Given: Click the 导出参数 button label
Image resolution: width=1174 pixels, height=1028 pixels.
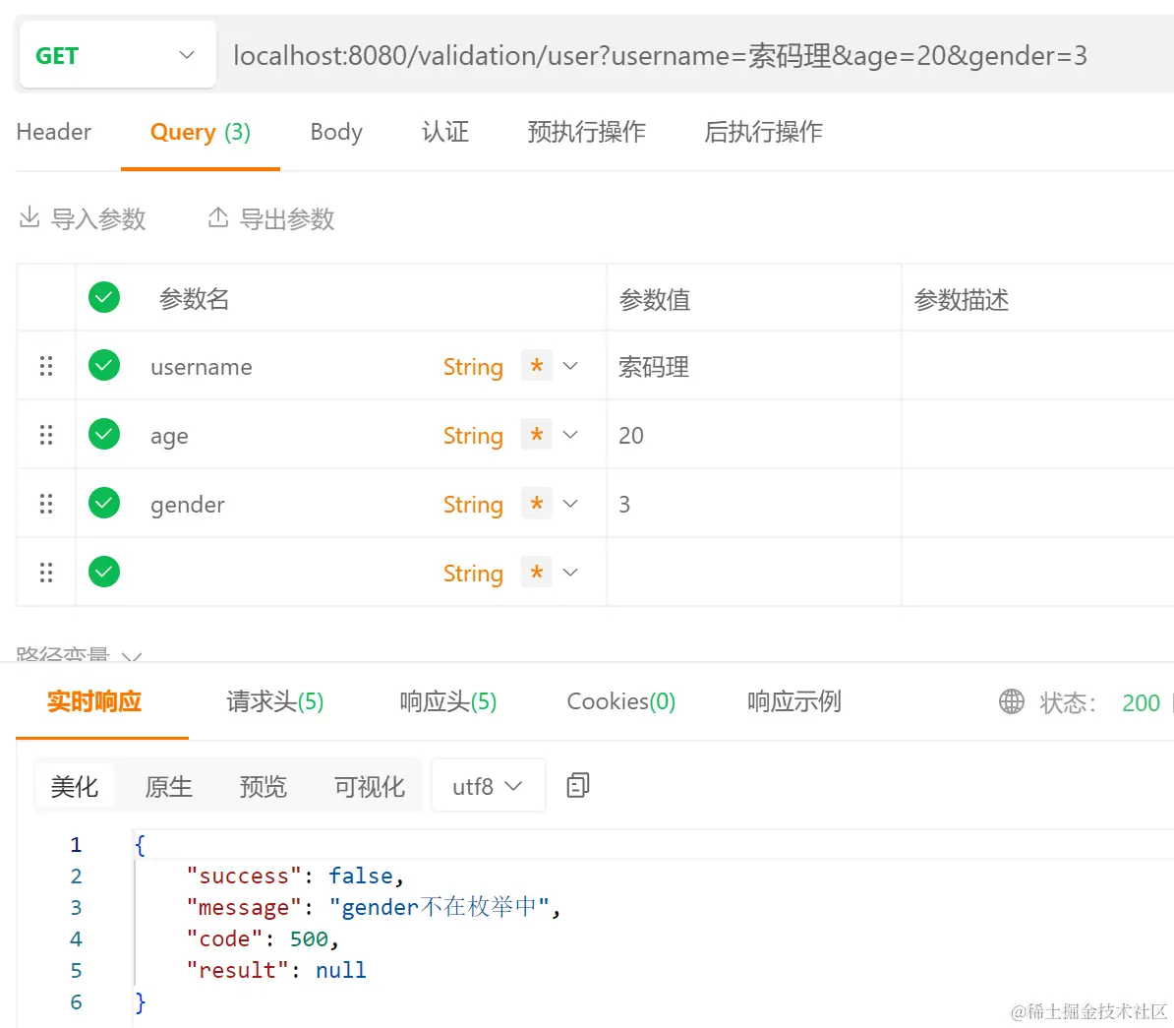Looking at the screenshot, I should [287, 218].
